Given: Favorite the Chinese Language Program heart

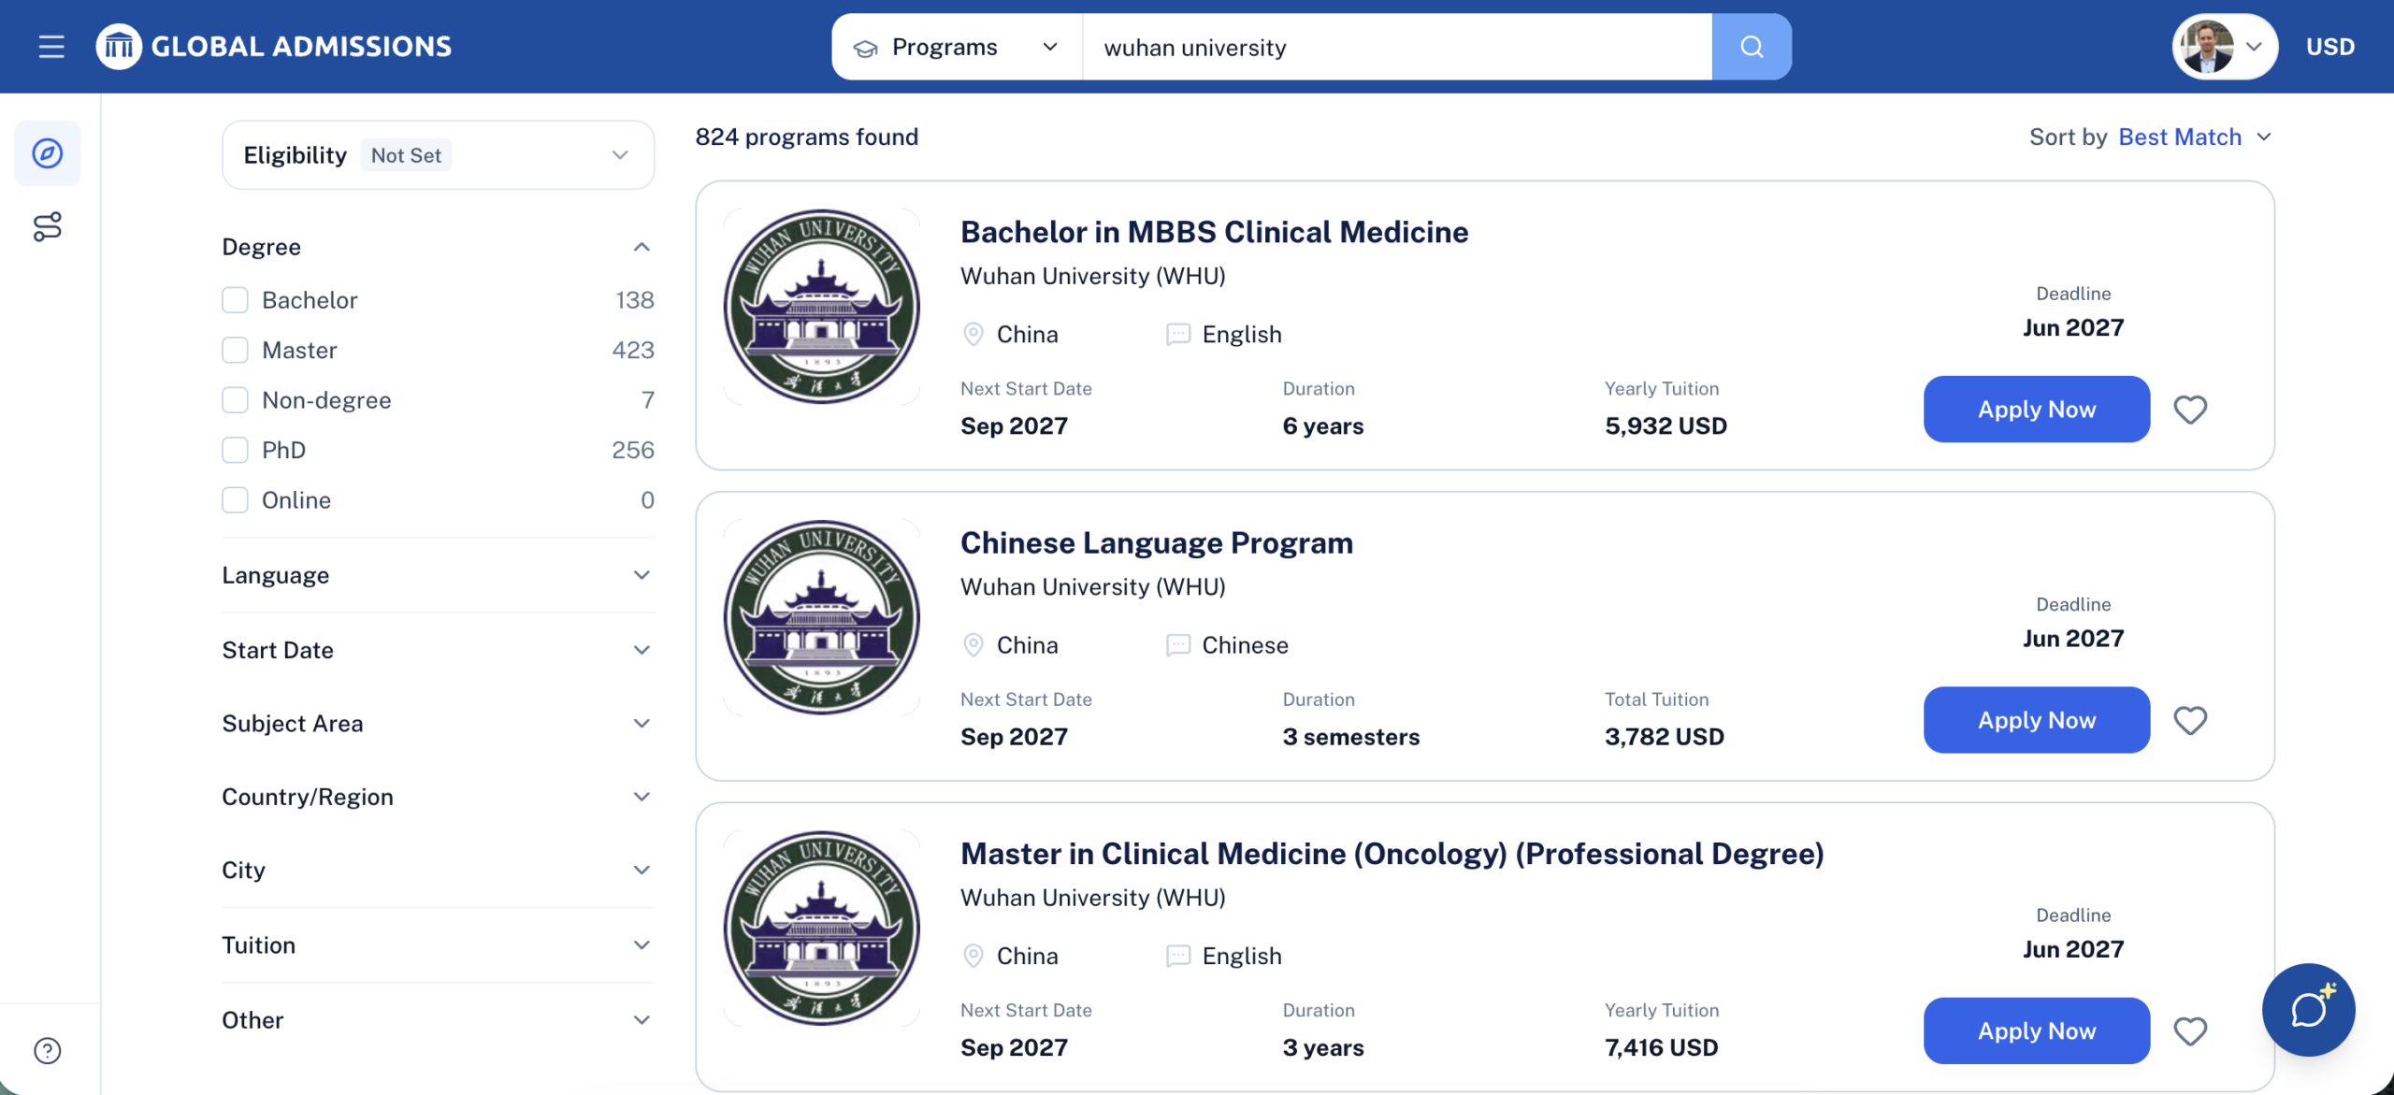Looking at the screenshot, I should coord(2190,720).
